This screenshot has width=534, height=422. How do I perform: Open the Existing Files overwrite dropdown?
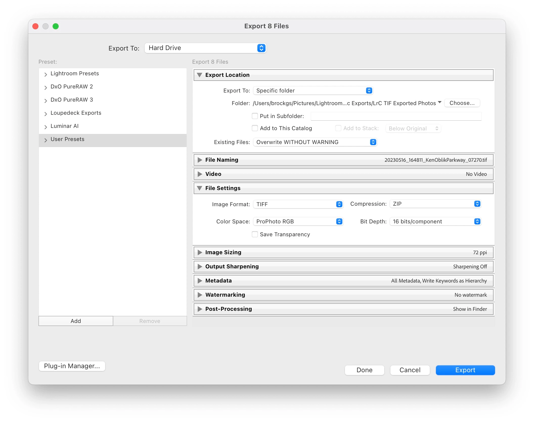(315, 142)
